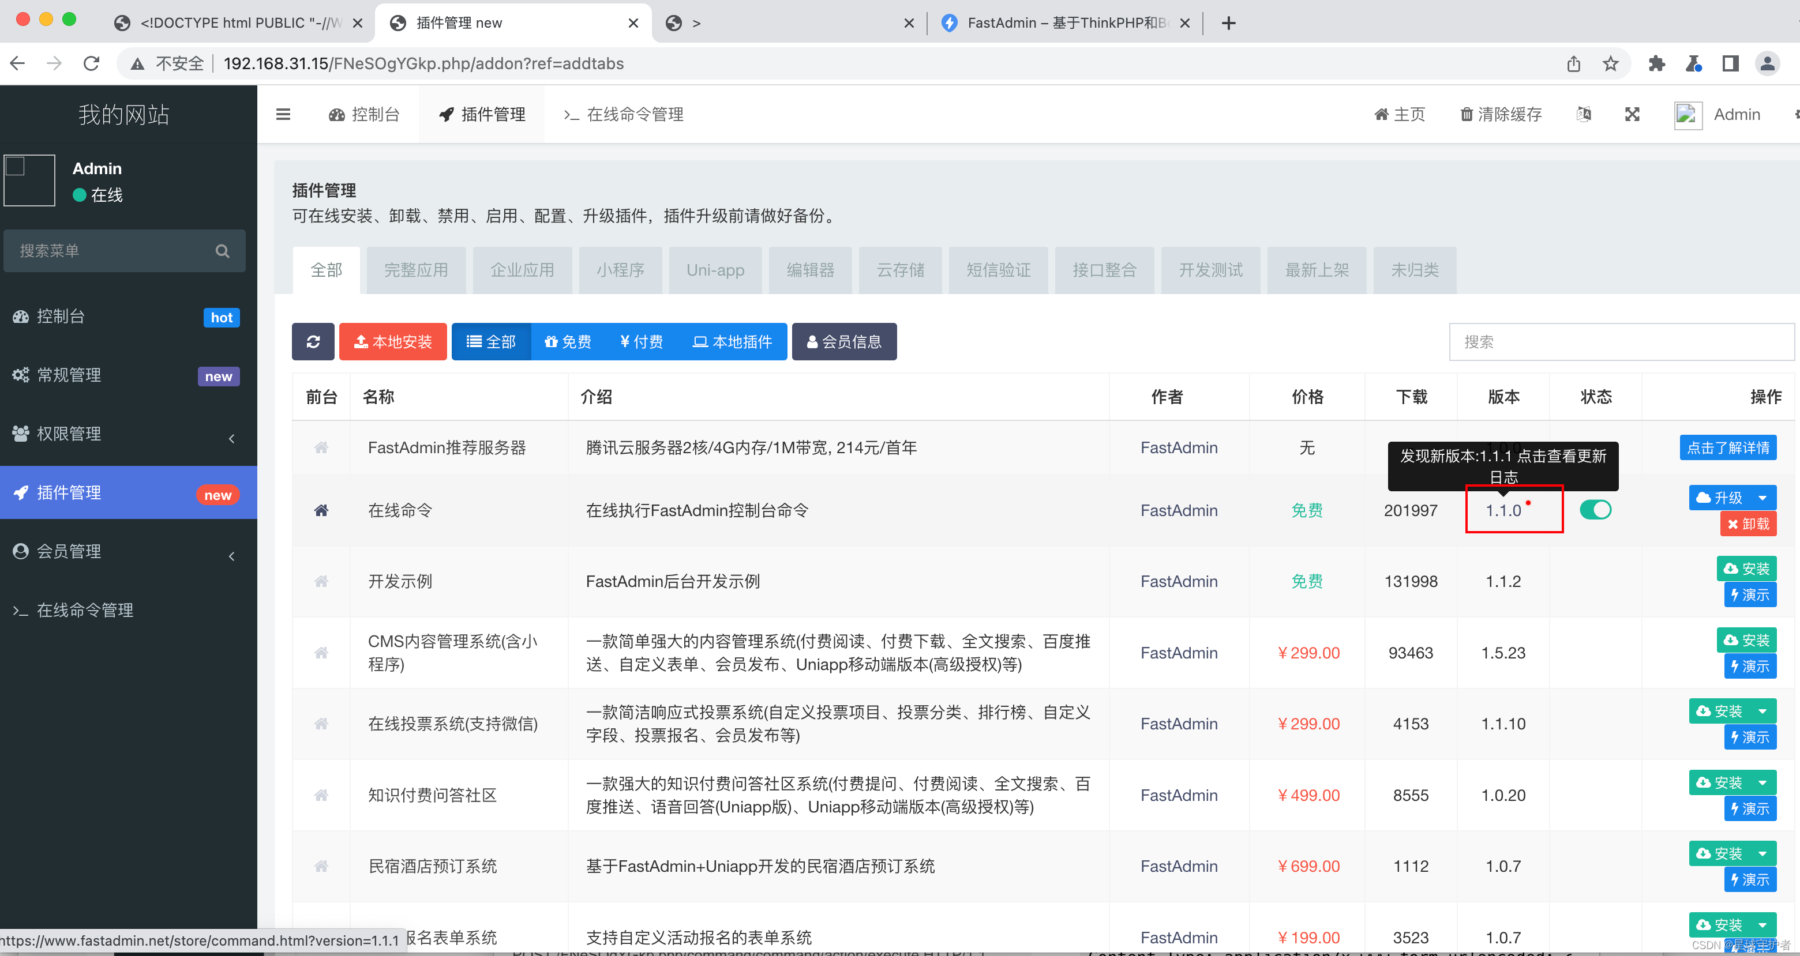Click the browser side panel icon
Viewport: 1800px width, 956px height.
[1731, 63]
